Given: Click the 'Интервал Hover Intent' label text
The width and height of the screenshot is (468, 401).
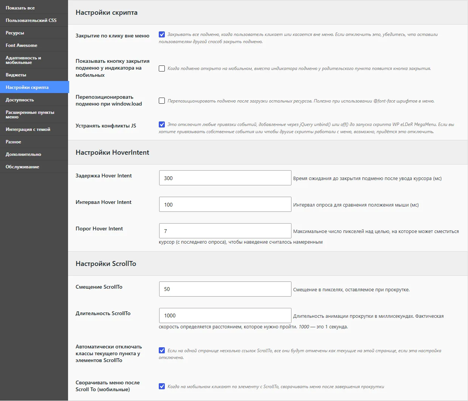Looking at the screenshot, I should click(104, 202).
